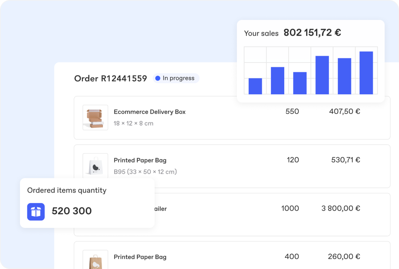This screenshot has height=269, width=399.
Task: Select the third bar in the sales chart
Action: point(300,83)
